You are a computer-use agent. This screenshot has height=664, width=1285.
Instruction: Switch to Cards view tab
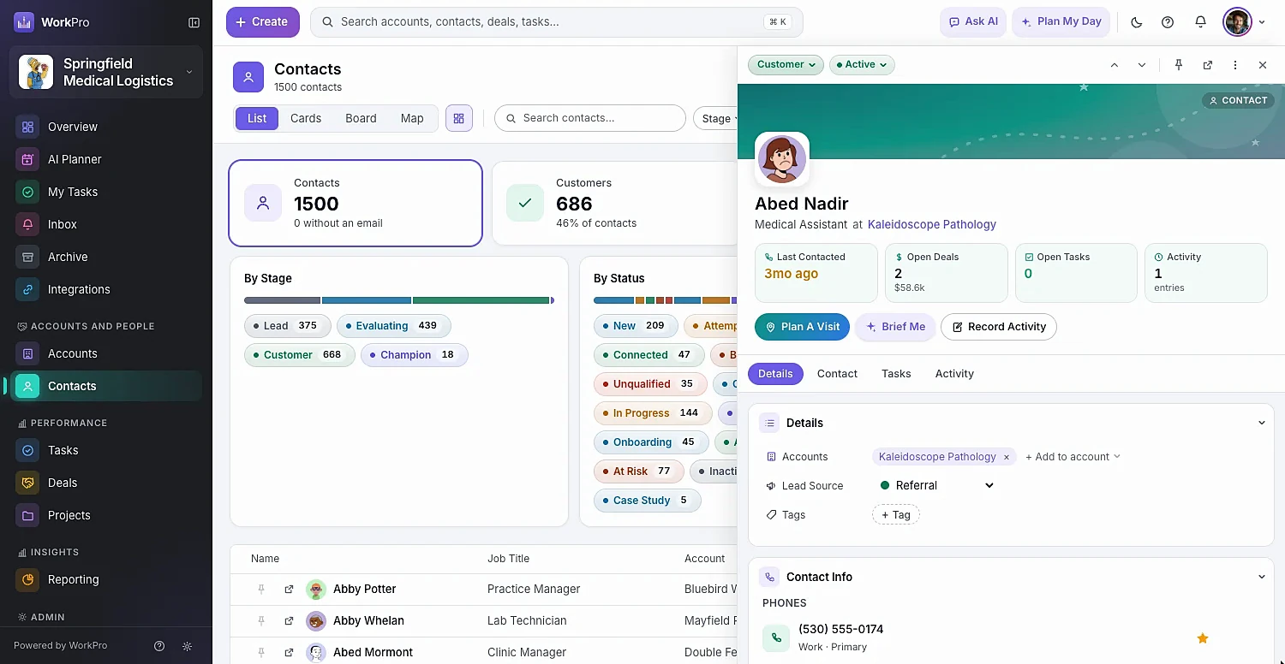[306, 118]
